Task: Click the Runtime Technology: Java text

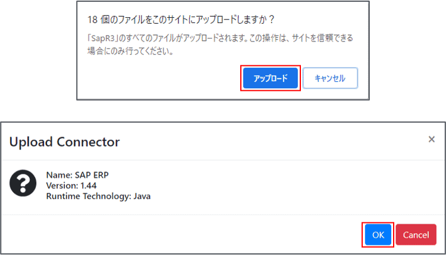Action: [98, 196]
